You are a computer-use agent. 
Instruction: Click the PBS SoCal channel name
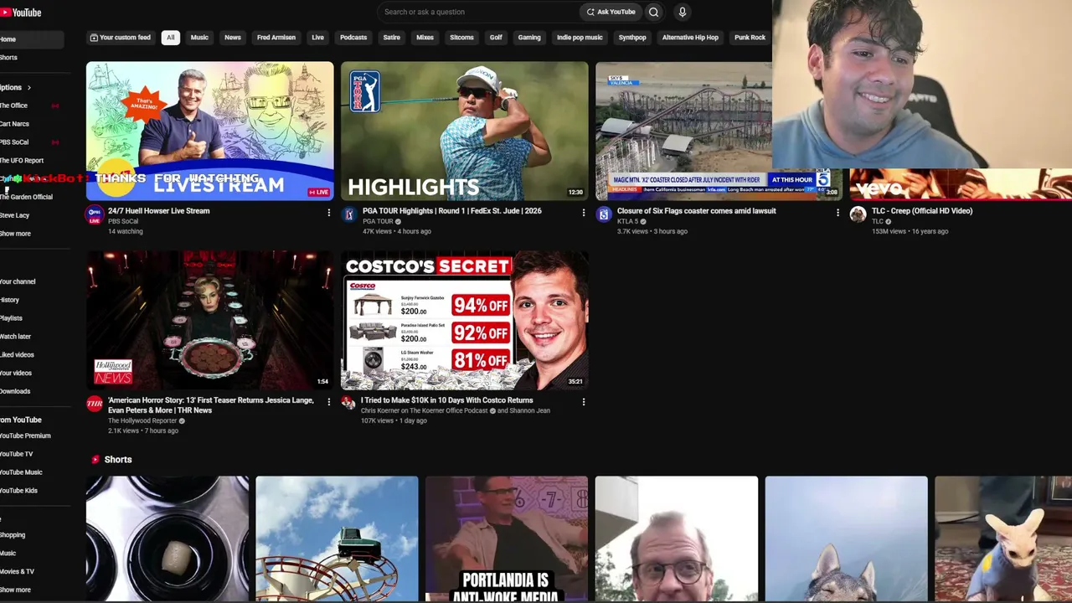point(124,222)
